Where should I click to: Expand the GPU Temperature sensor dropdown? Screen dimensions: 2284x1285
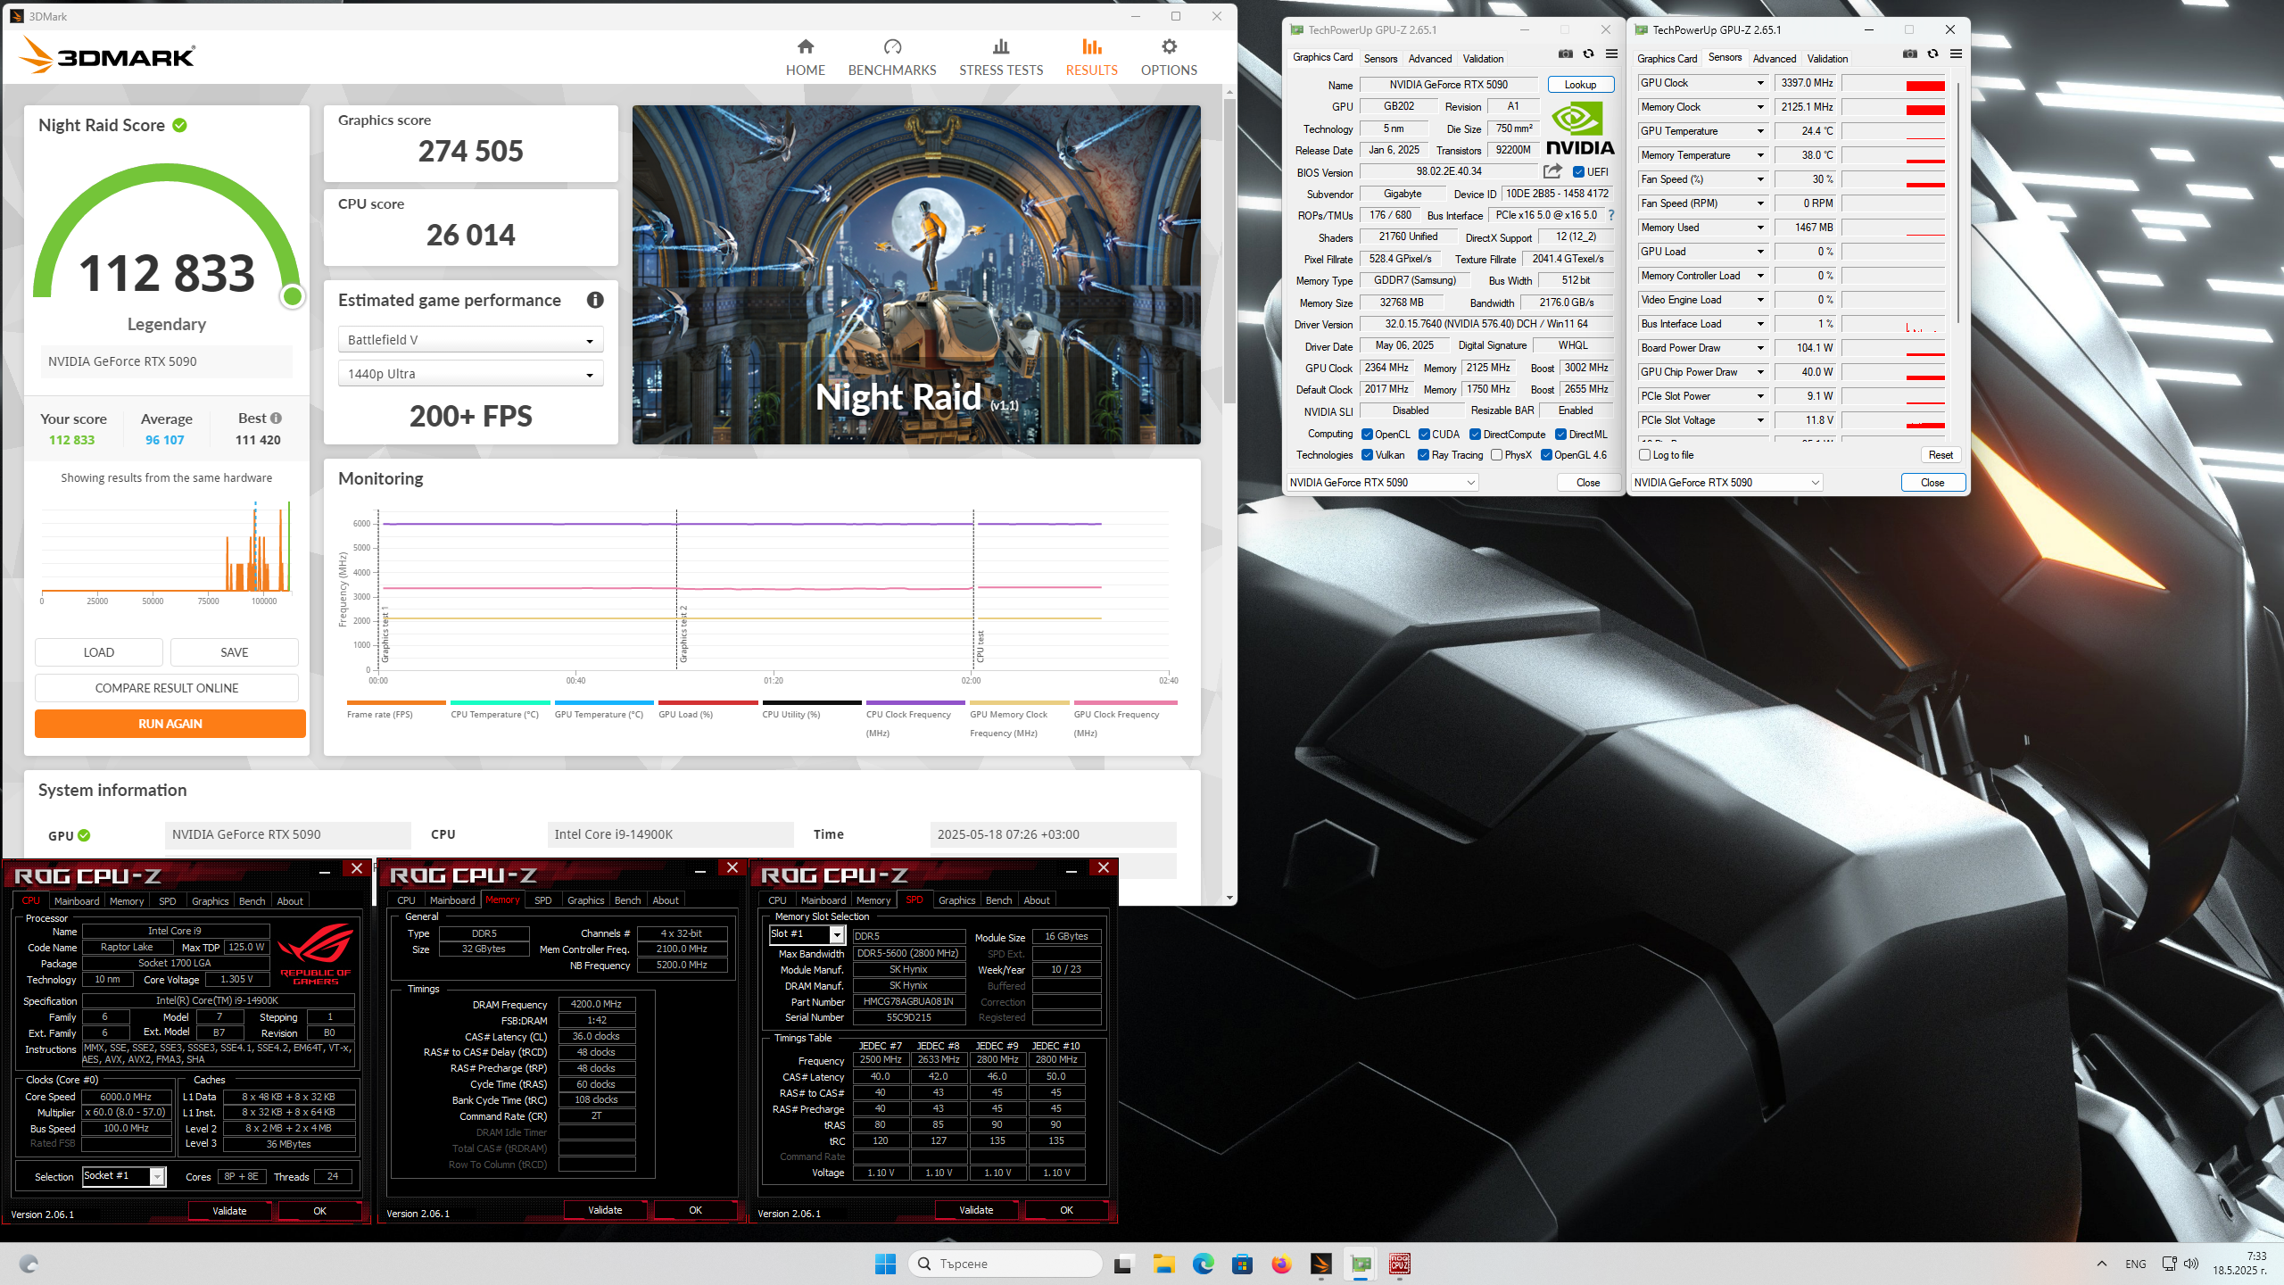point(1760,131)
